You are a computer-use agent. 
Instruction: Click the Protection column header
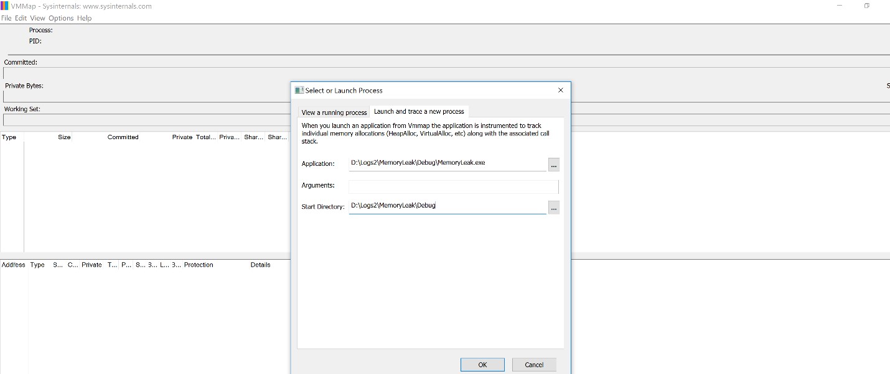[199, 265]
